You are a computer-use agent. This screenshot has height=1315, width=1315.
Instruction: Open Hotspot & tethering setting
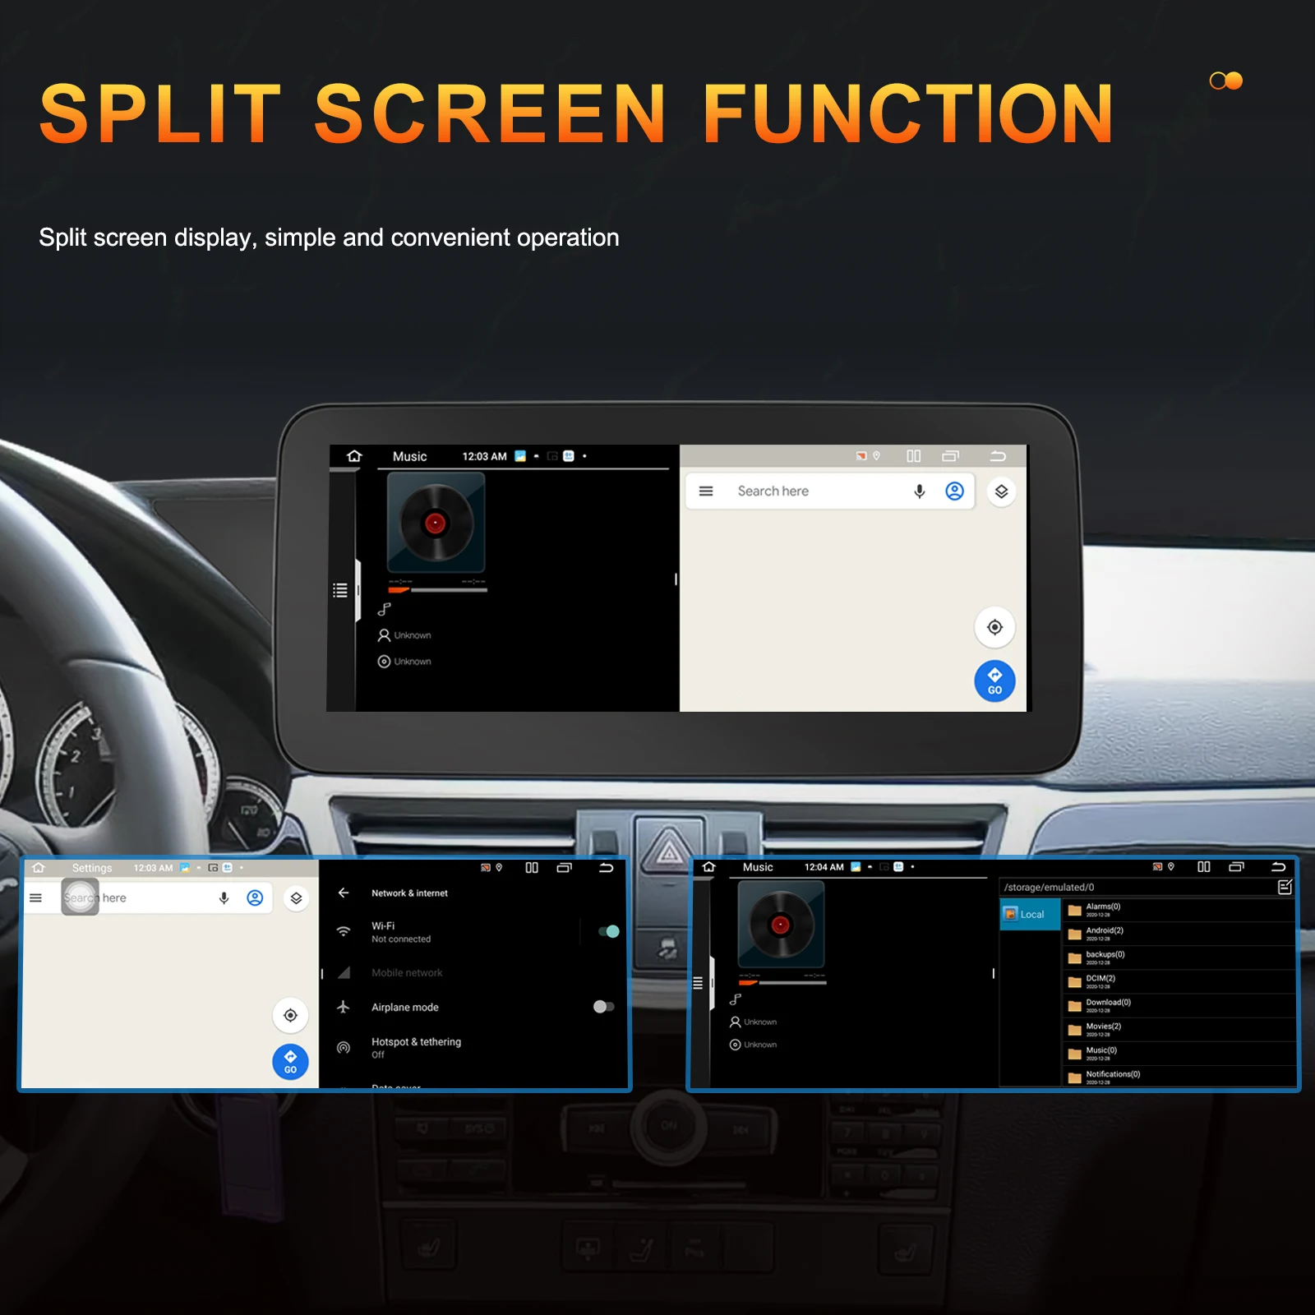473,1047
